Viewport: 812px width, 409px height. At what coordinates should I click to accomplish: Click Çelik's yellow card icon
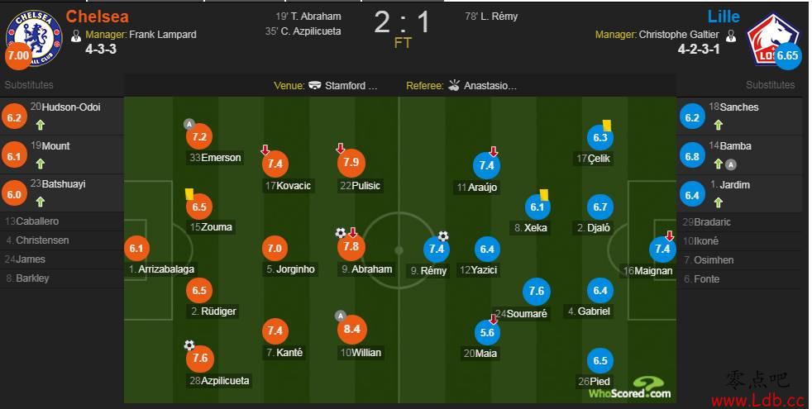click(x=607, y=125)
